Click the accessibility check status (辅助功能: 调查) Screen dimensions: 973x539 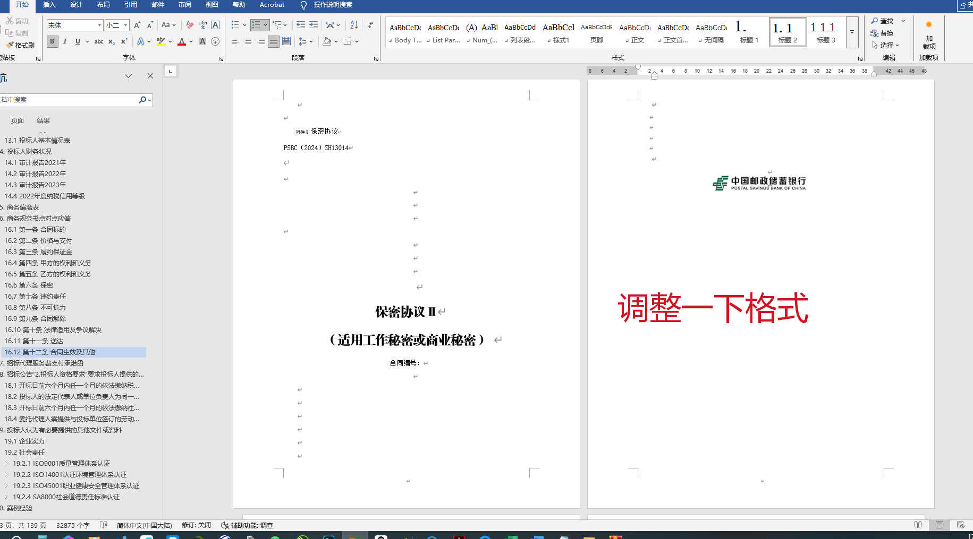(x=247, y=525)
